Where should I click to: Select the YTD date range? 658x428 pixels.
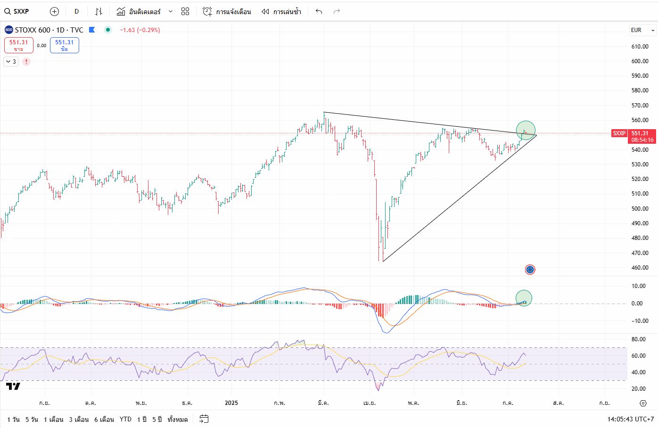125,420
